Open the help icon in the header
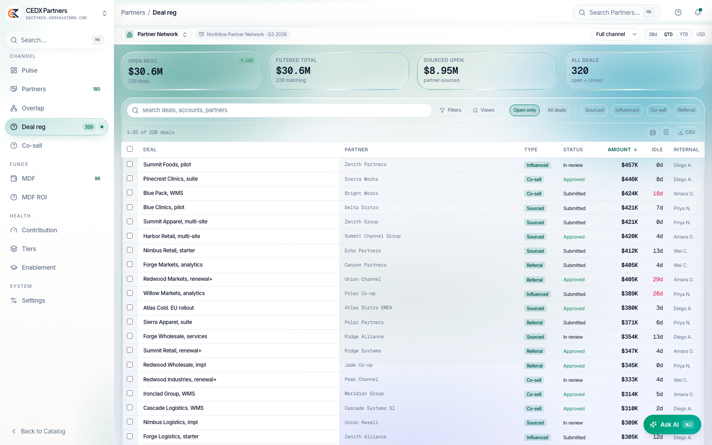Viewport: 712px width, 445px height. [678, 12]
